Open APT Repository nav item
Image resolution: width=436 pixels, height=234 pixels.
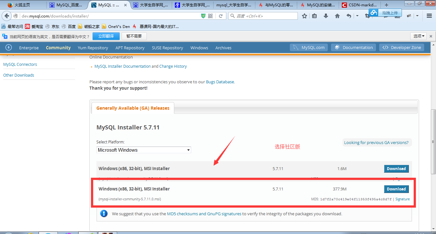[130, 48]
